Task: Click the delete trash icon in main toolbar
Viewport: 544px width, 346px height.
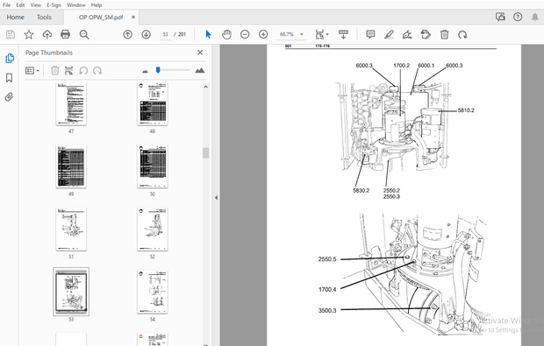Action: click(445, 34)
